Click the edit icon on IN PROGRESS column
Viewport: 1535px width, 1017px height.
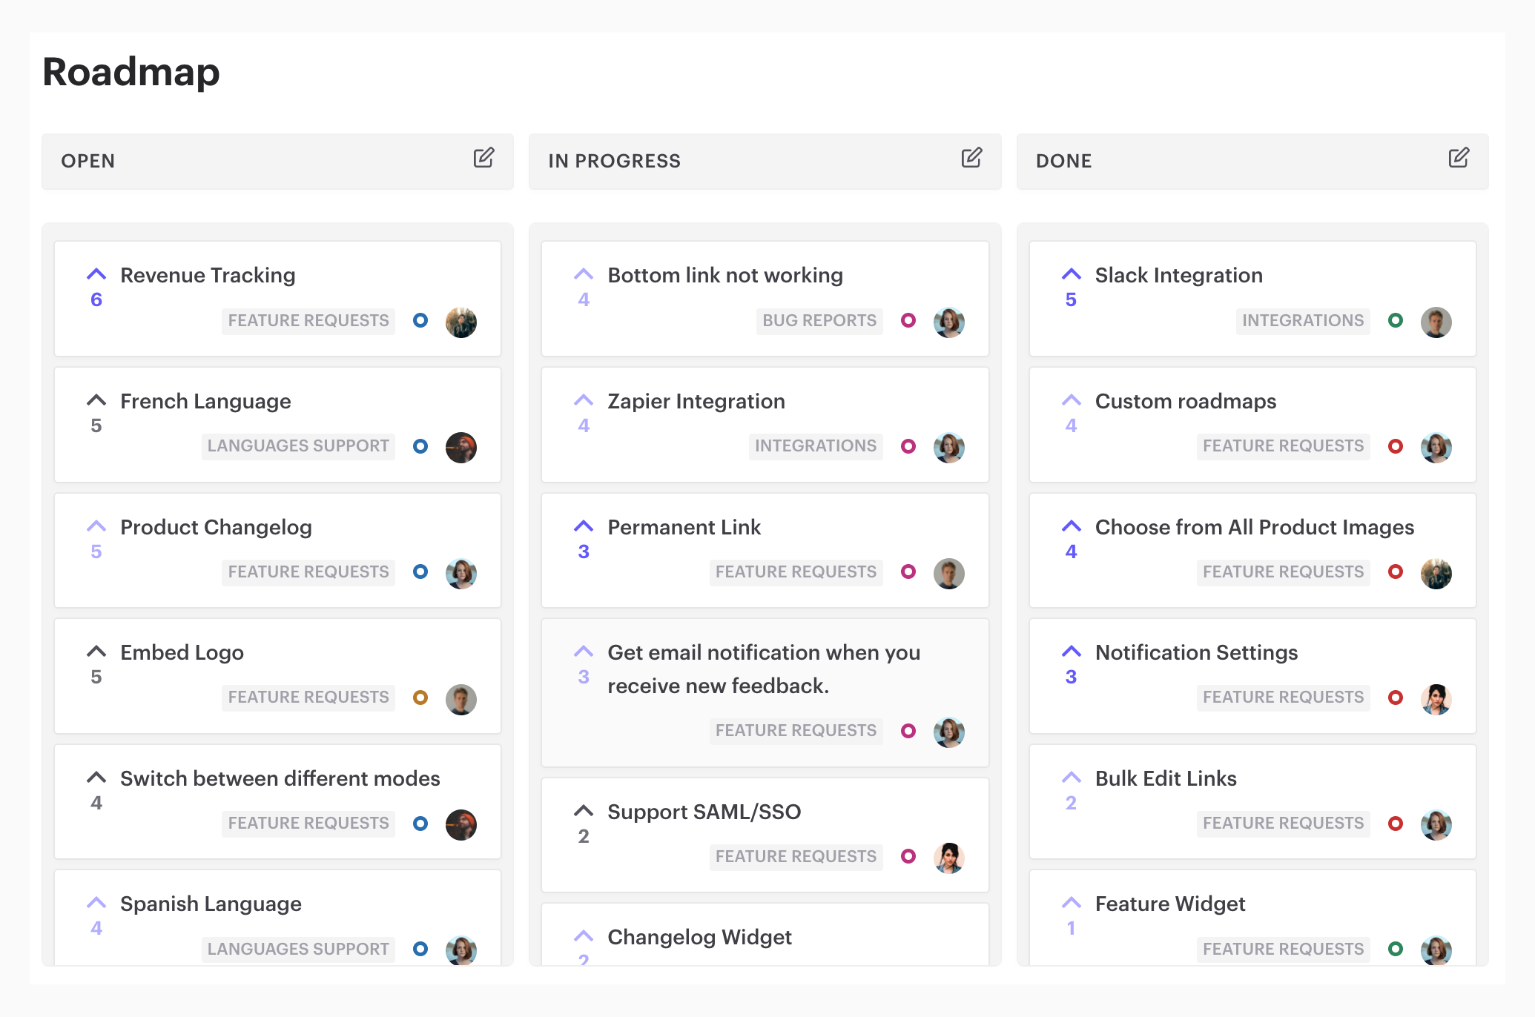click(972, 158)
